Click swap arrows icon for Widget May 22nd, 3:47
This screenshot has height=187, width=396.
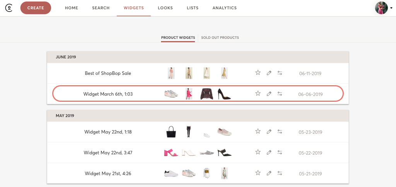280,152
